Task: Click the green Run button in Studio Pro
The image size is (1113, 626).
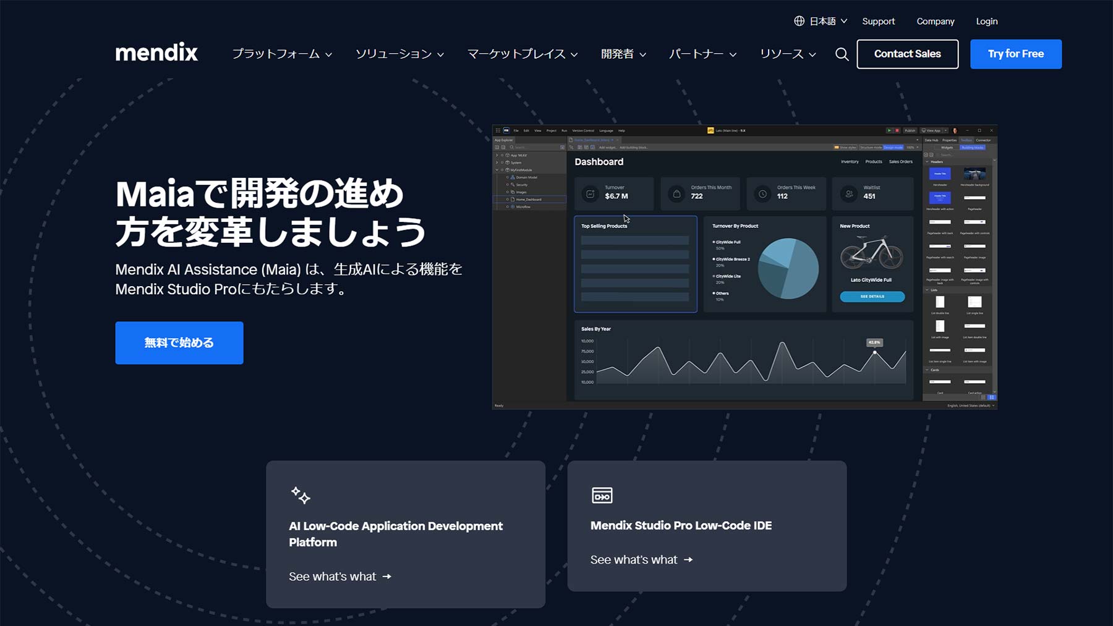Action: tap(889, 130)
